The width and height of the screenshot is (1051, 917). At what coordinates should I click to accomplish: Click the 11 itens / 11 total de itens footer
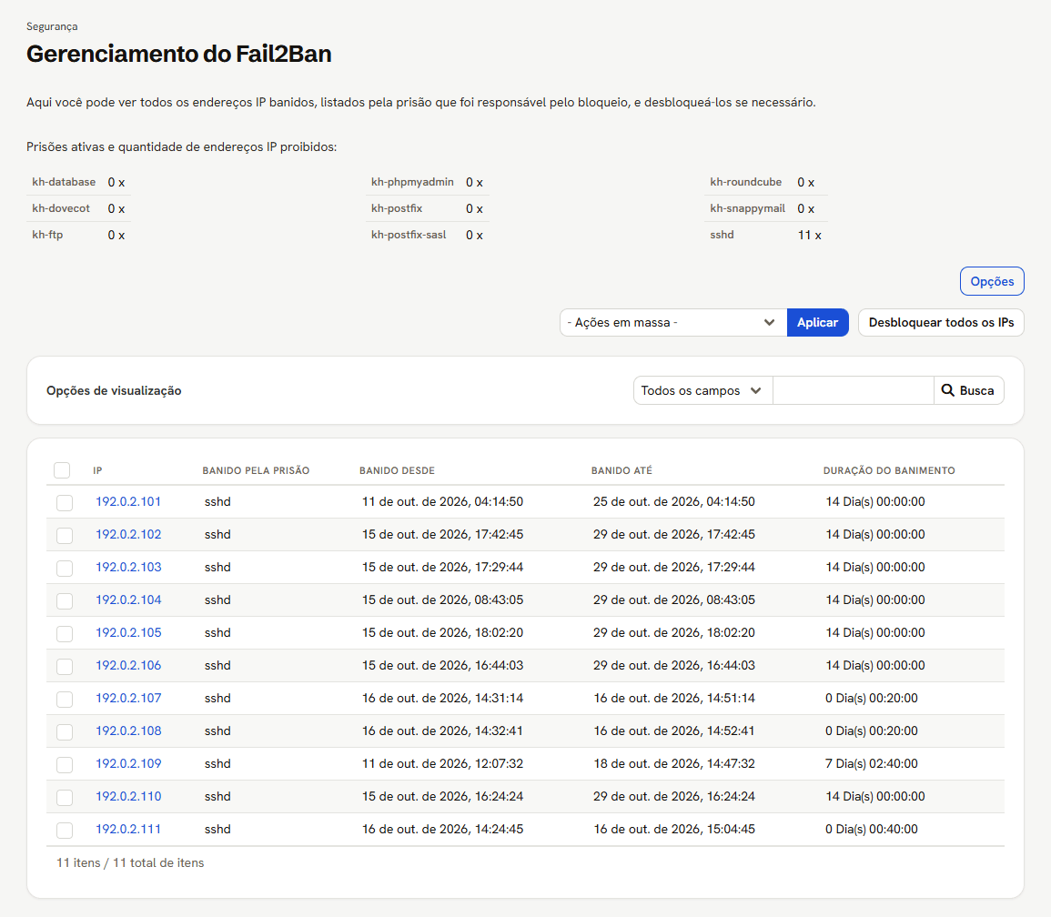130,862
